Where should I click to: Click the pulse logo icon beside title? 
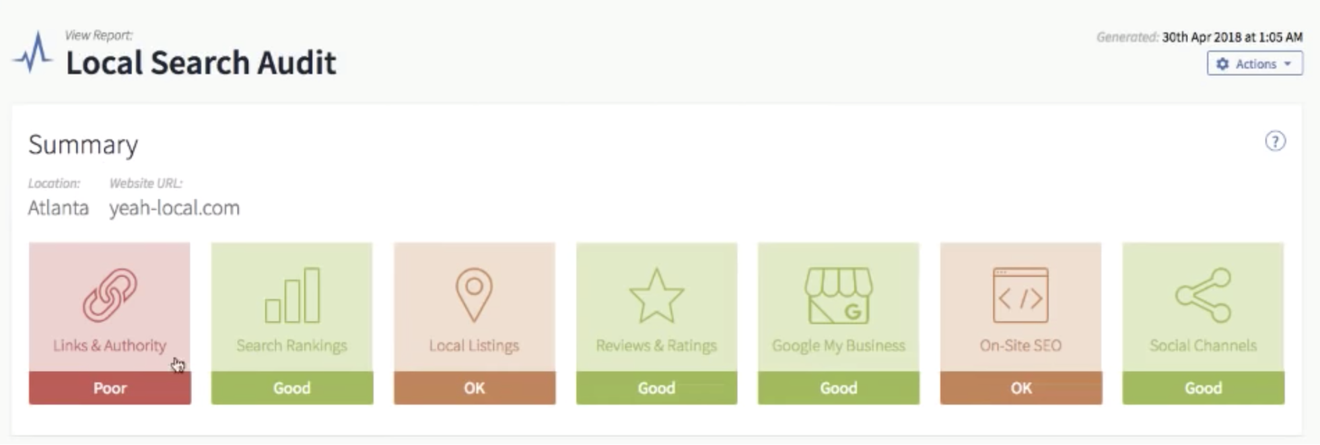(x=33, y=53)
